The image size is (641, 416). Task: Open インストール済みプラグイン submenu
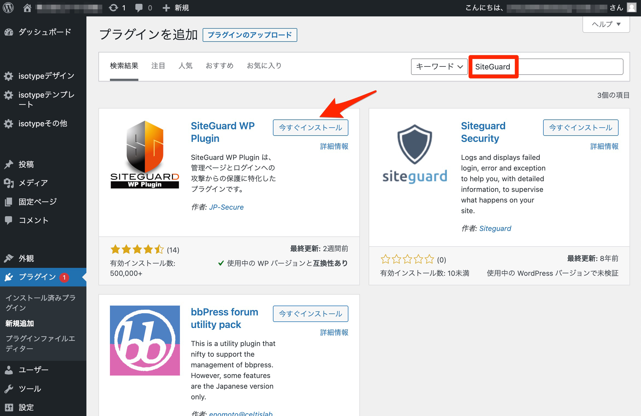point(40,303)
